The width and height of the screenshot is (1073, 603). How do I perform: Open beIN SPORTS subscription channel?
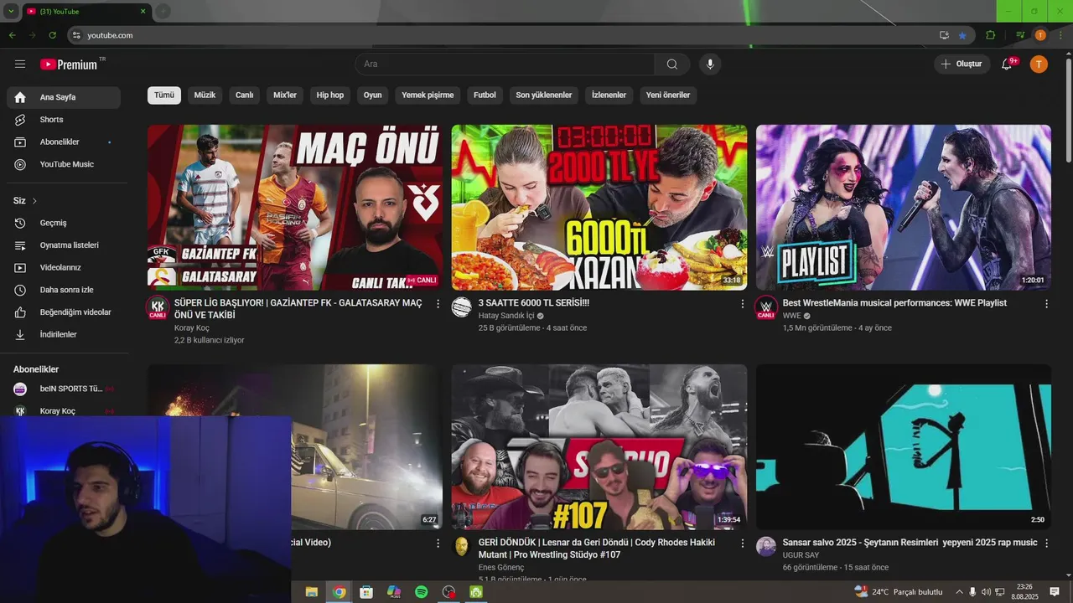click(x=64, y=389)
